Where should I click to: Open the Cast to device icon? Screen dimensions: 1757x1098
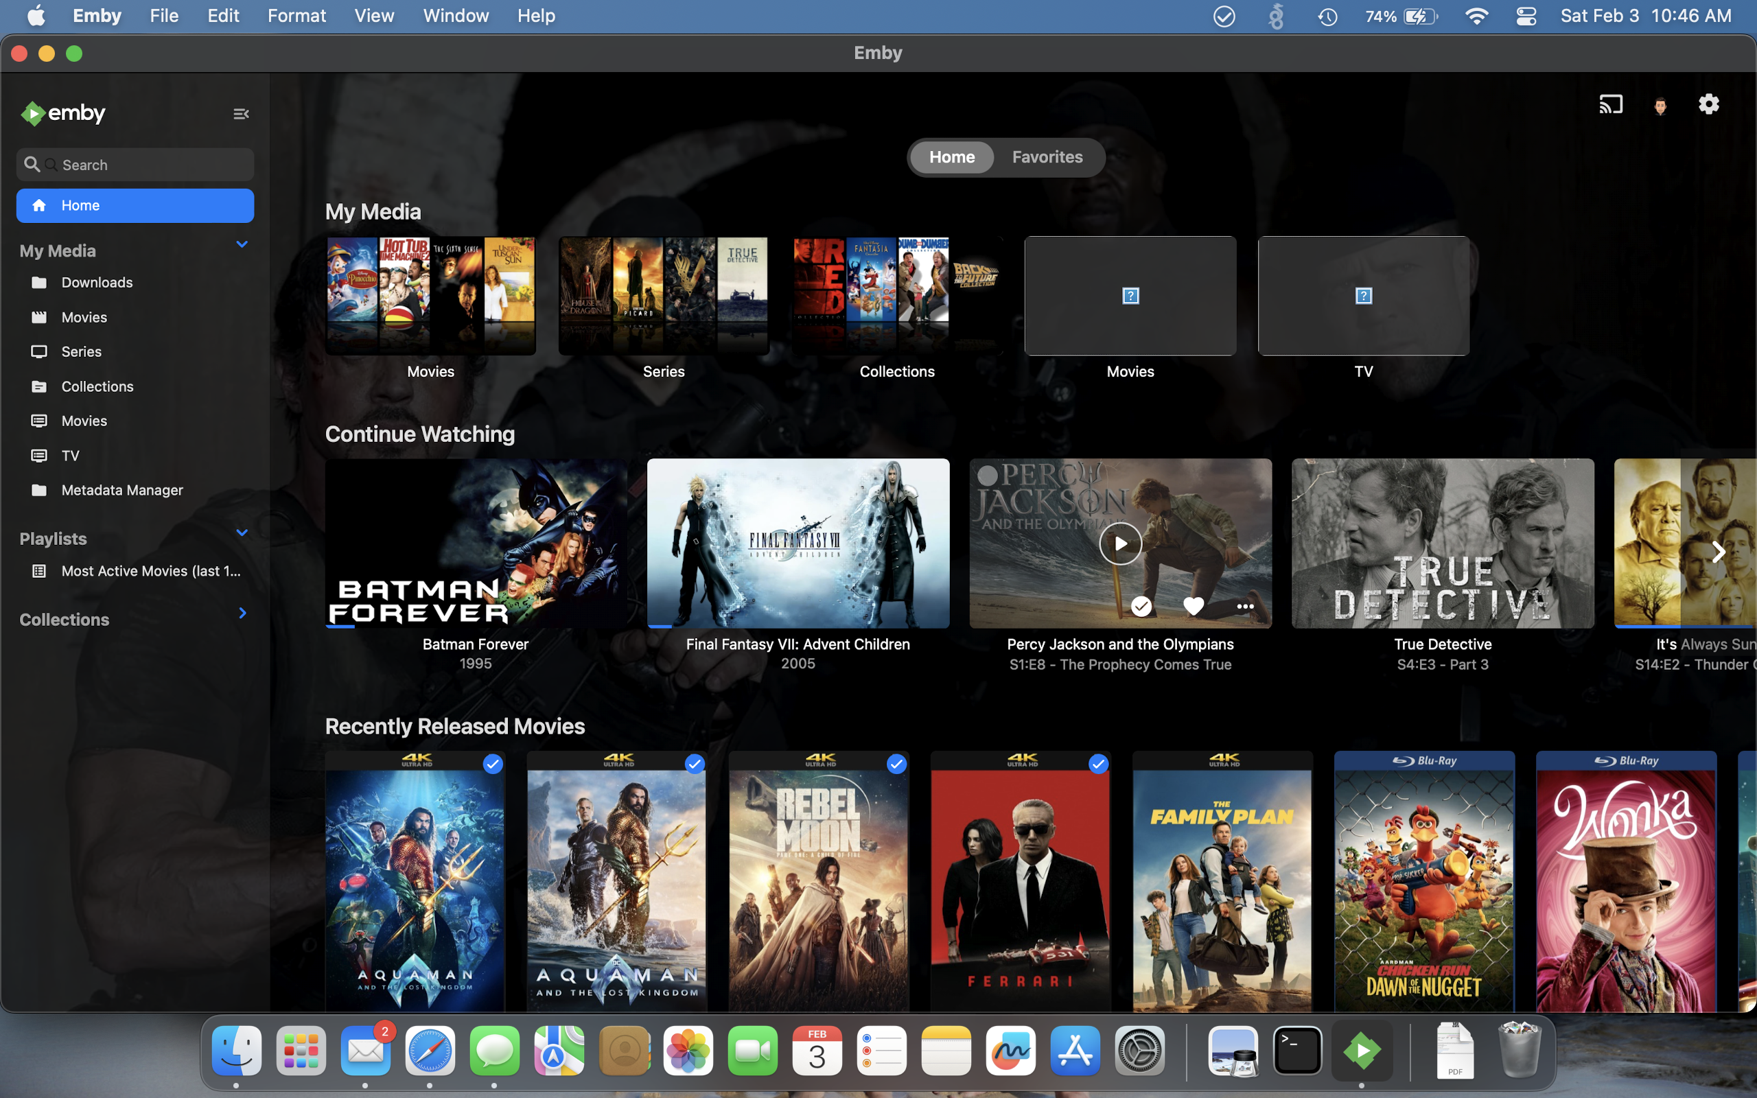coord(1610,104)
